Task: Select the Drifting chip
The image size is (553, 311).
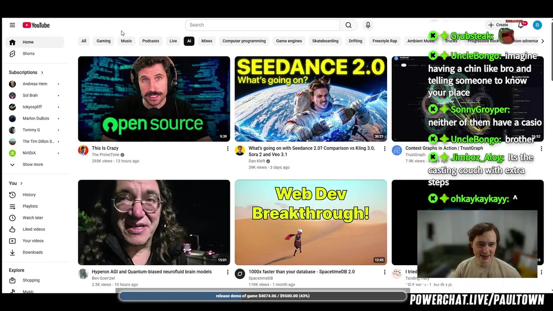Action: click(x=356, y=41)
